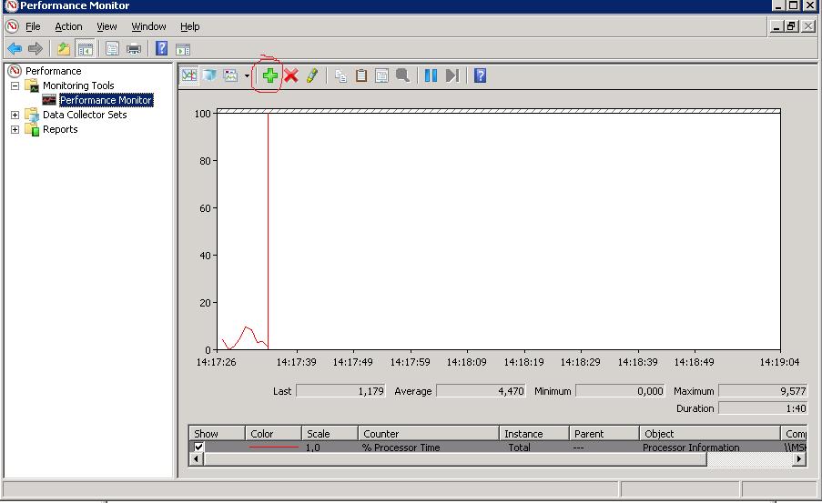Restore the inner MDI child window
822x503 pixels.
pyautogui.click(x=792, y=26)
